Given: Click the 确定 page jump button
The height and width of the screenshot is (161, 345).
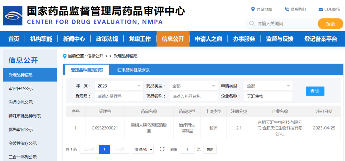Looking at the screenshot, I should (x=210, y=150).
